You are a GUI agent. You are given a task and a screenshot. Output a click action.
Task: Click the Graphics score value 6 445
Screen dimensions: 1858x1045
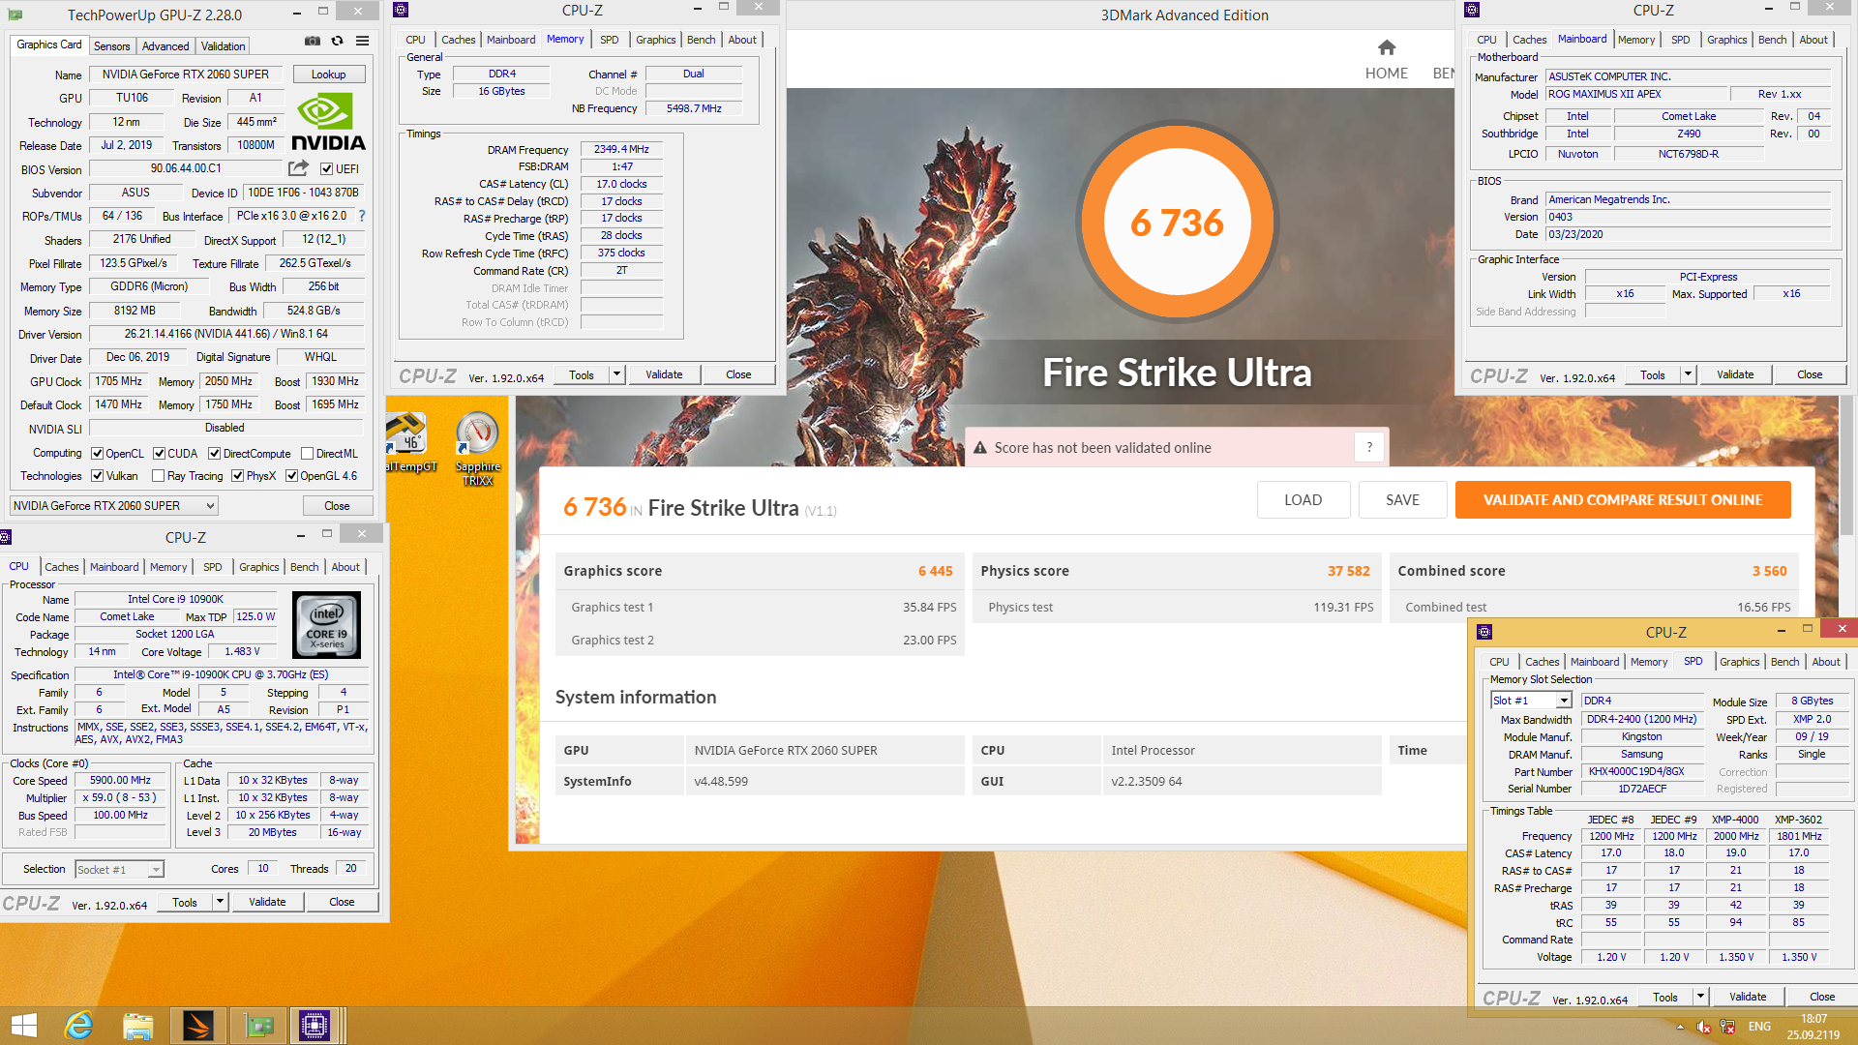point(935,571)
